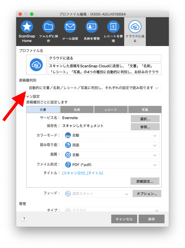Select the メール送信 envelope profile icon
The image size is (185, 248).
70,26
